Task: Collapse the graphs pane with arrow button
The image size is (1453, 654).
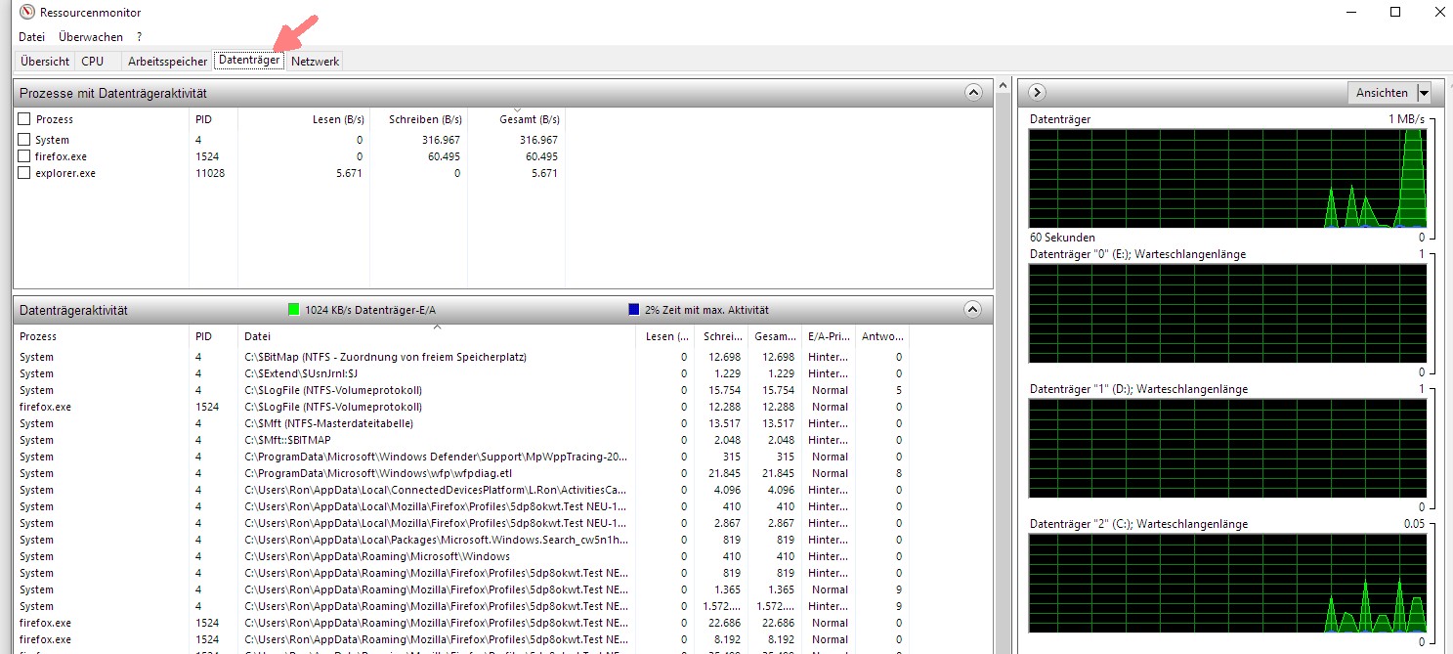Action: [1038, 93]
